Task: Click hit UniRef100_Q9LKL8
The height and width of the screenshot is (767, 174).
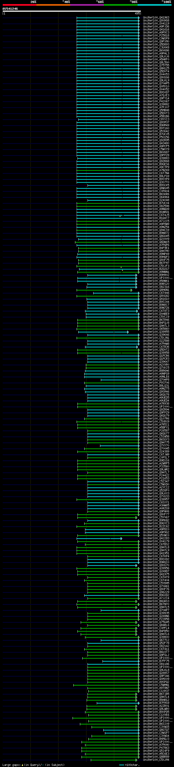Action: click(156, 670)
